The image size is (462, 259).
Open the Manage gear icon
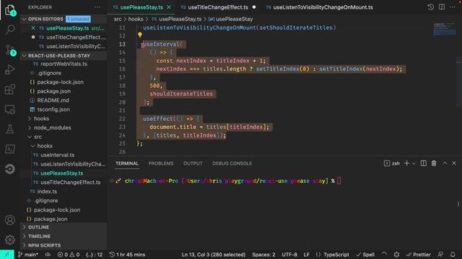[10, 240]
